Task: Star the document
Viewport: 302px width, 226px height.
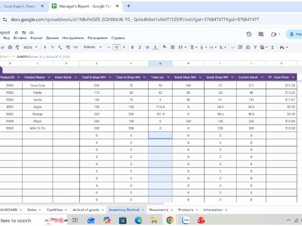Action: [16, 33]
